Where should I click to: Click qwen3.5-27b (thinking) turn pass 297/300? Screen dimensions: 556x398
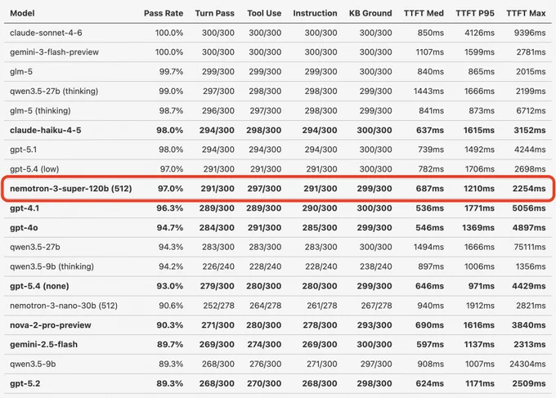218,91
